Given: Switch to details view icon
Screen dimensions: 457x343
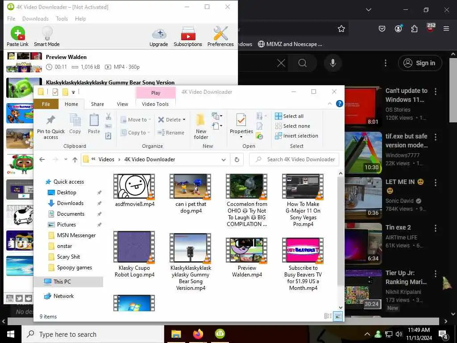Looking at the screenshot, I should pyautogui.click(x=328, y=316).
